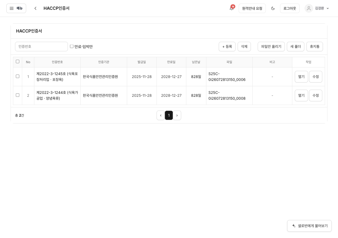Viewport: 338px width, 238px height.
Task: Open notifications bell with 18 badge
Action: [232, 8]
